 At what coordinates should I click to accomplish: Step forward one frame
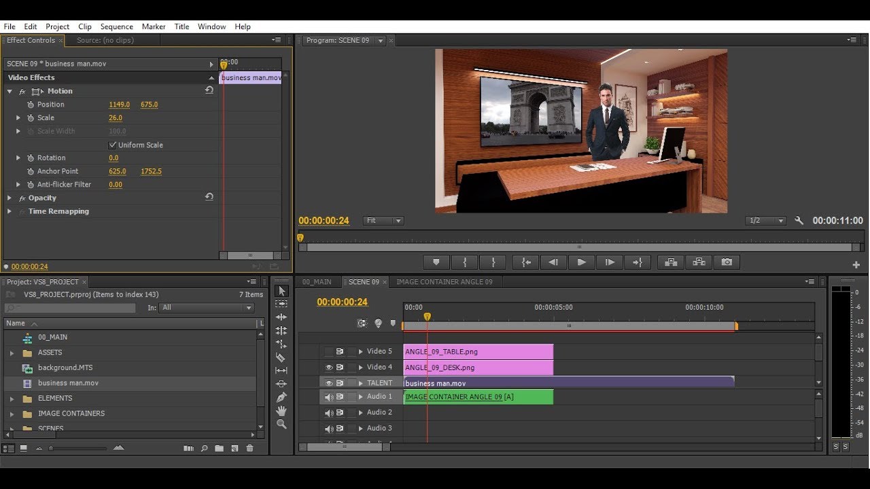[610, 262]
